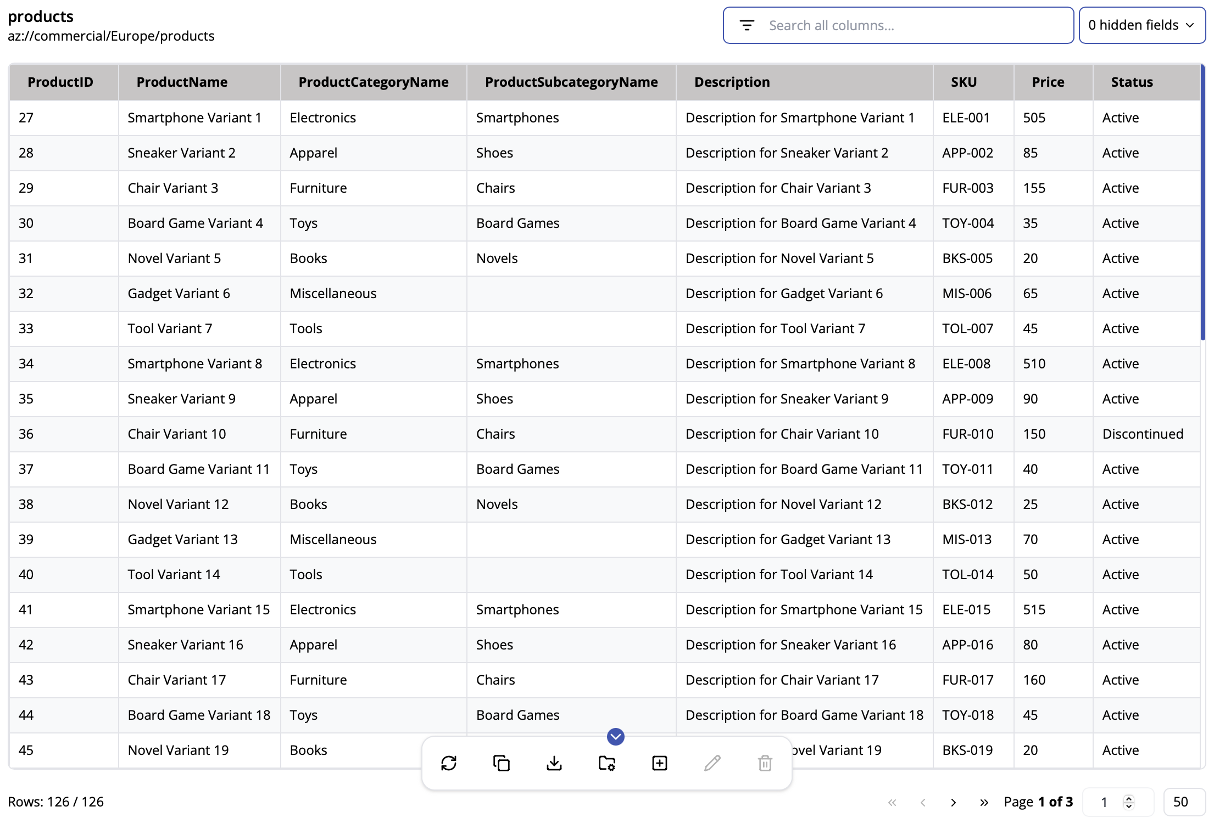
Task: Collapse the floating toolbar via the blue chevron
Action: (x=615, y=737)
